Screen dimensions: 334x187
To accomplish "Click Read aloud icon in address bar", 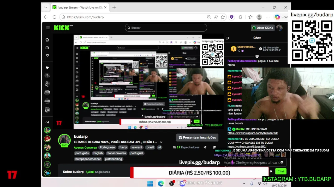I will click(x=216, y=17).
